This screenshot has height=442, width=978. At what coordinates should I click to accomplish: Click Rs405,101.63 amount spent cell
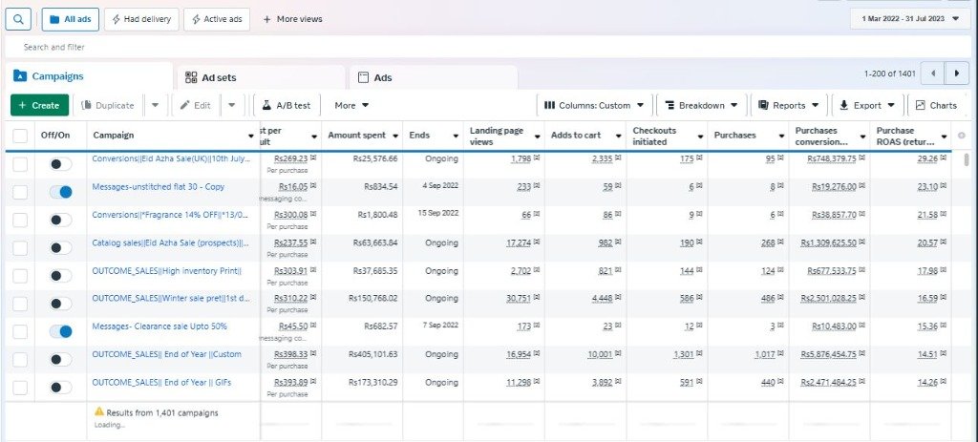click(x=372, y=354)
